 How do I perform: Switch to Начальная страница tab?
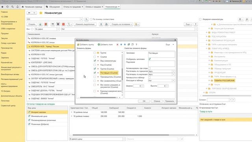pos(32,7)
